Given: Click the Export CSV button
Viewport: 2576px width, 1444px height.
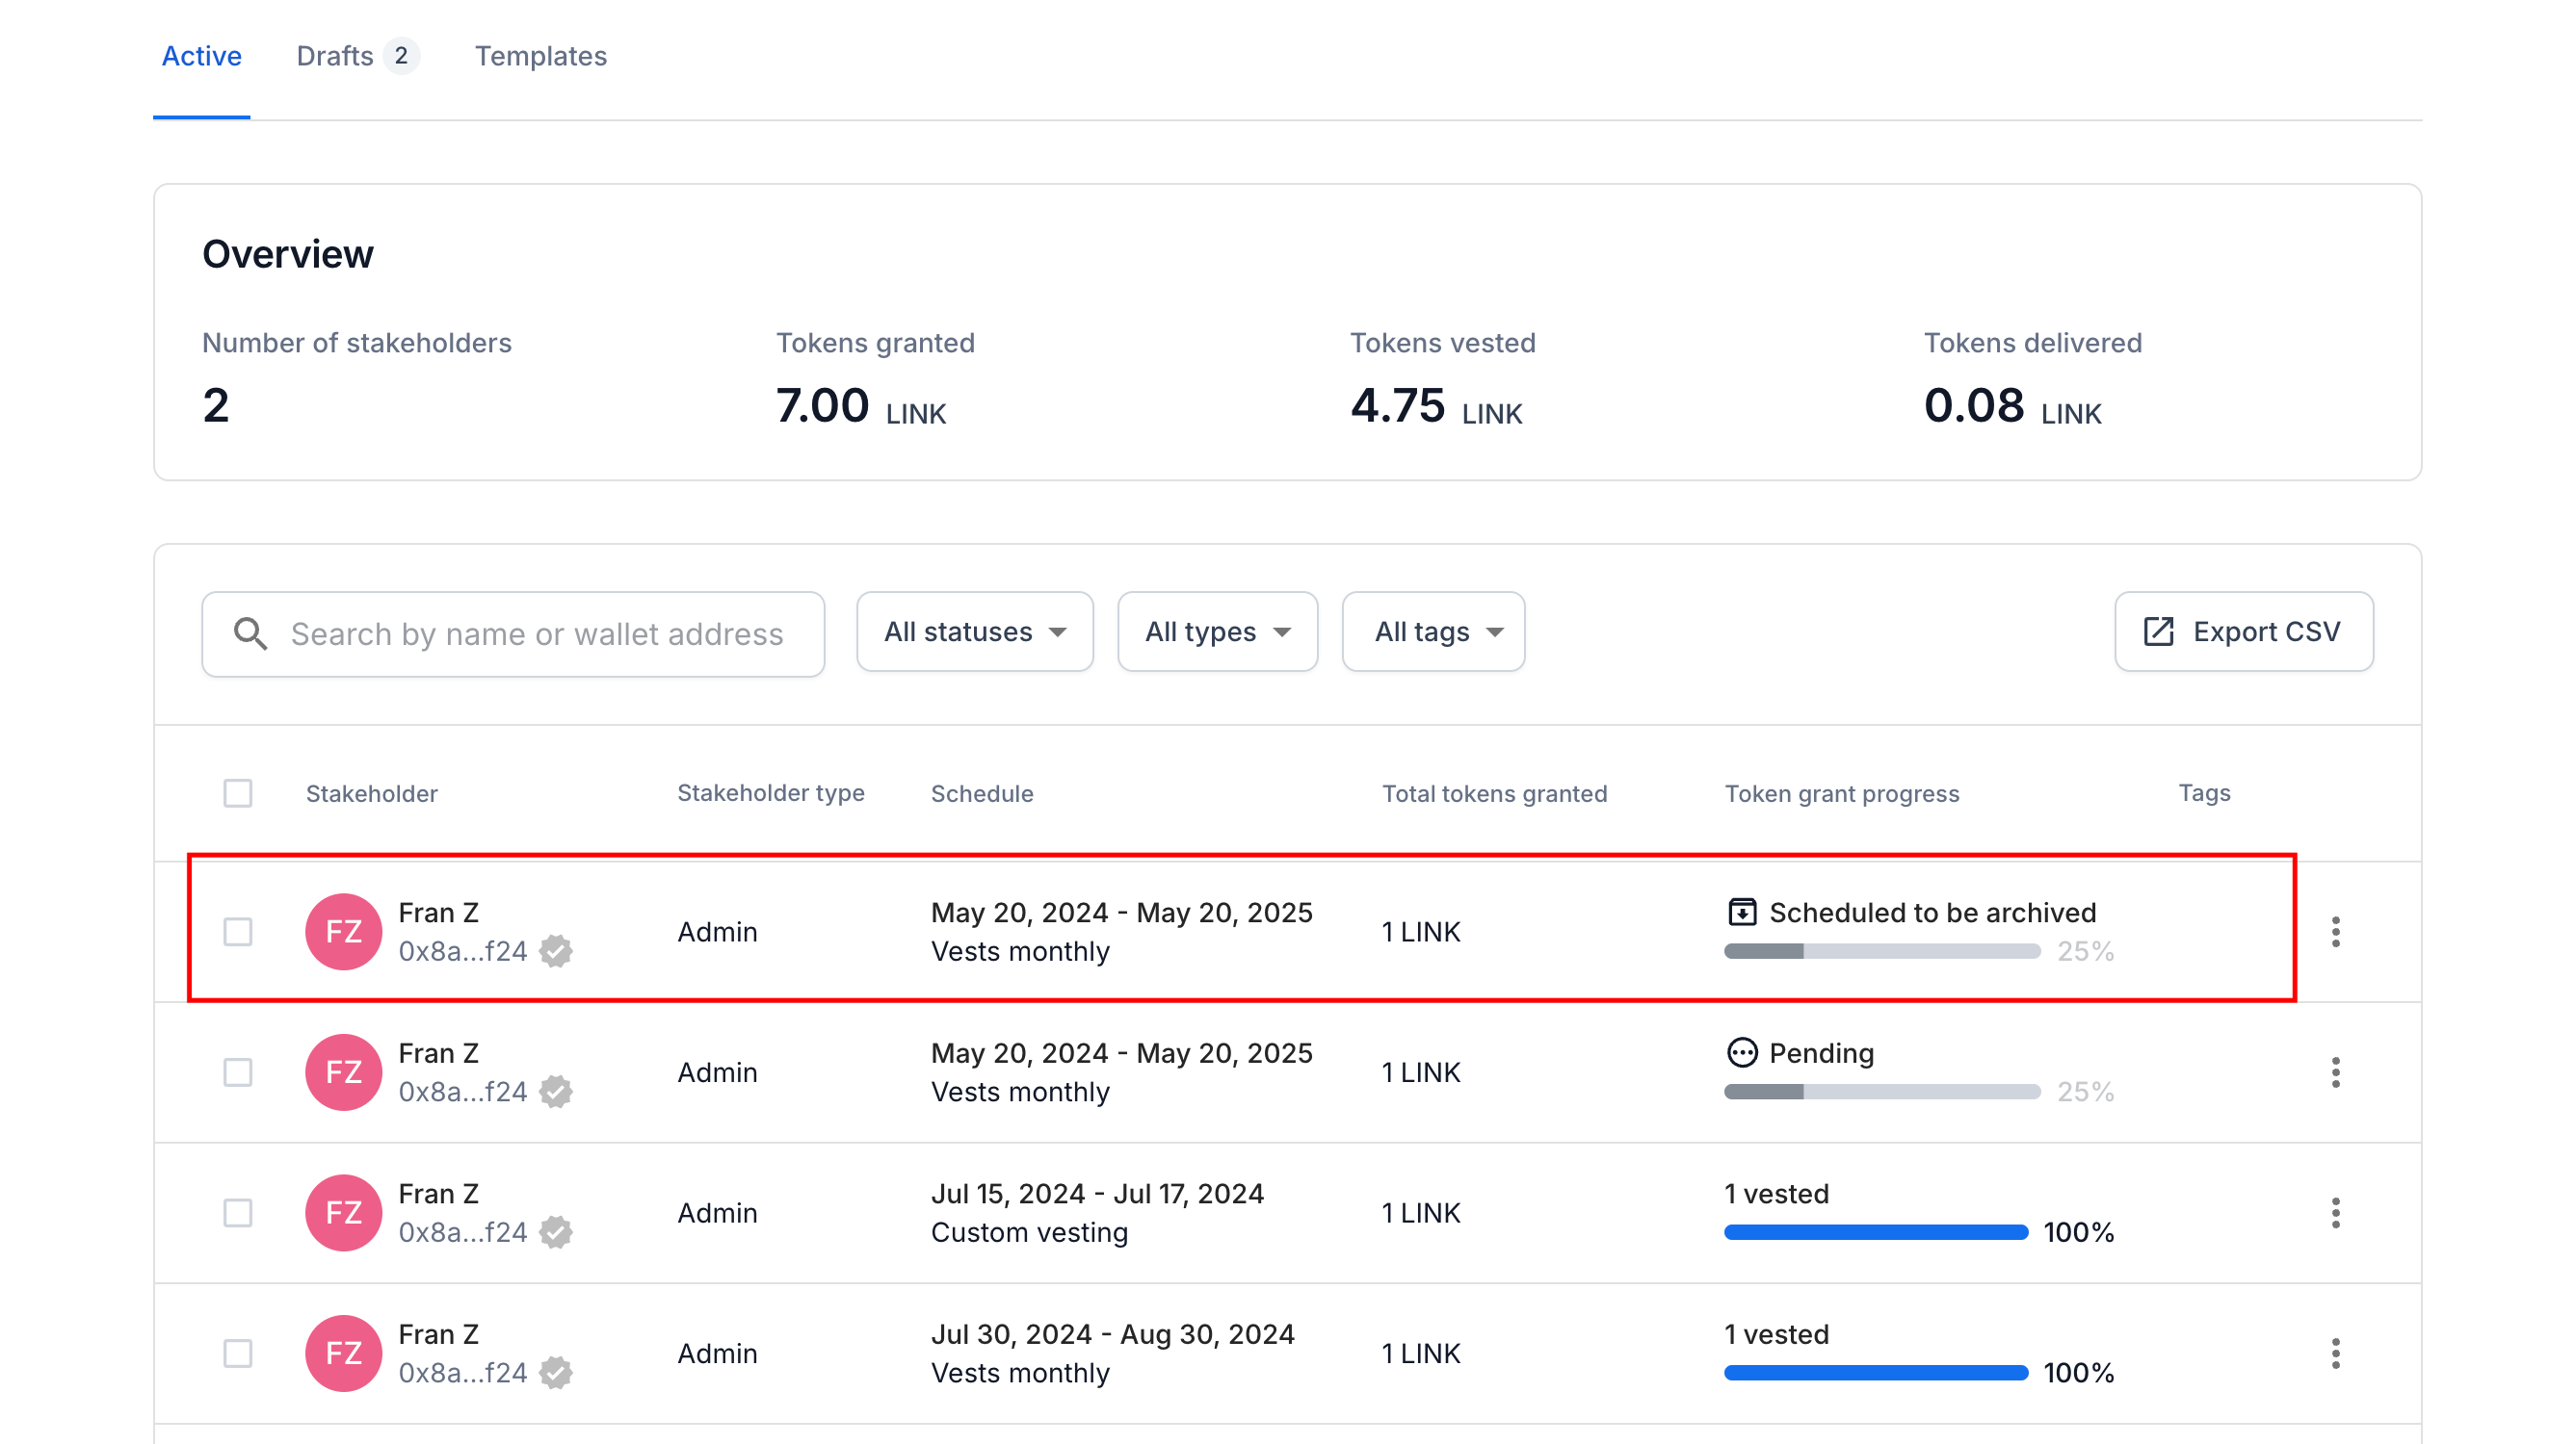Looking at the screenshot, I should point(2243,632).
